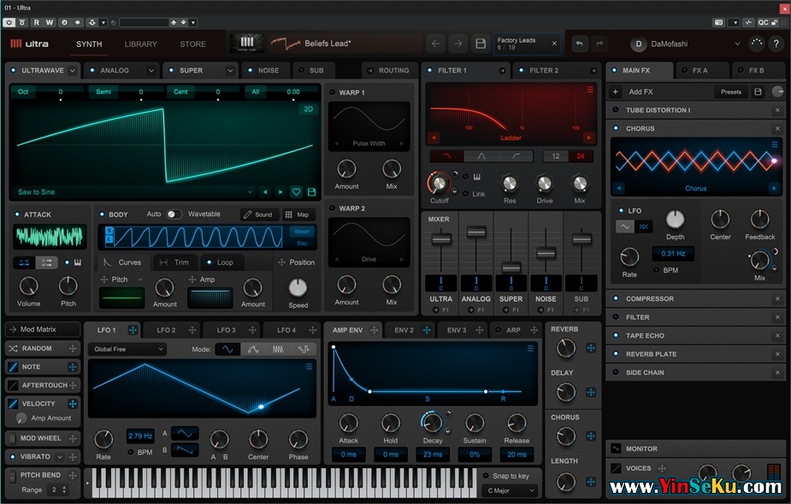Toggle the Snap to key option
The image size is (791, 504).
[x=487, y=476]
